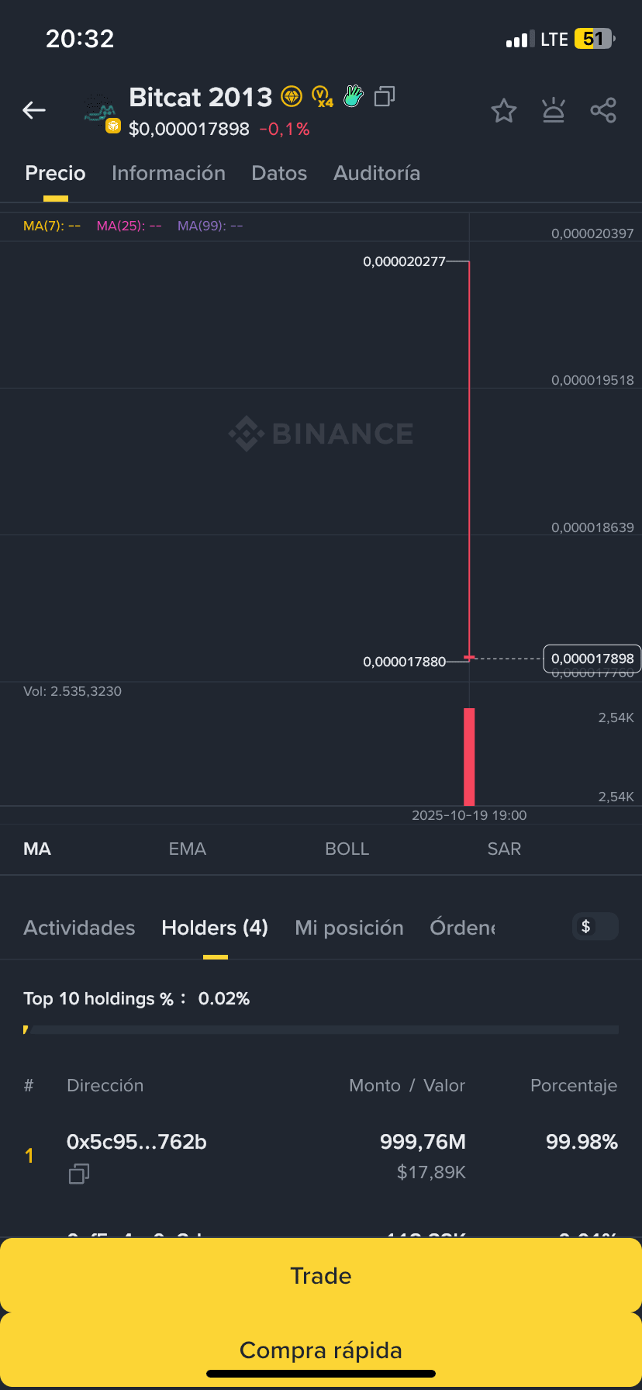Tap the green hand badge icon
This screenshot has height=1390, width=642.
coord(354,96)
